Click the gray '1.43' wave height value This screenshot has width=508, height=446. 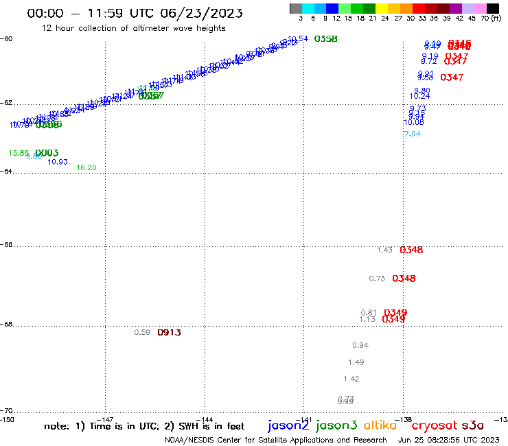pos(385,250)
